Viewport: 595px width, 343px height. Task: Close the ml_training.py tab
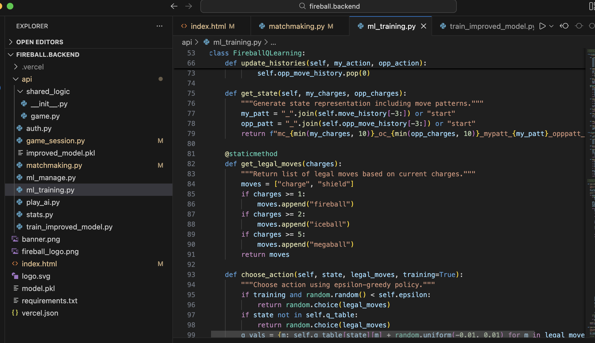424,26
